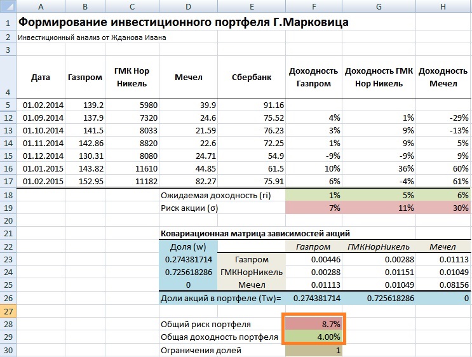This screenshot has height=357, width=472.
Task: Select row 30 header
Action: tap(8, 351)
